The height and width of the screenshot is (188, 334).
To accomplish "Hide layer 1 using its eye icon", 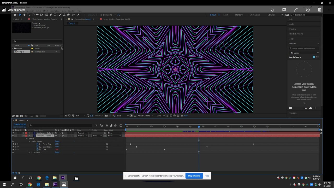I will point(13,133).
